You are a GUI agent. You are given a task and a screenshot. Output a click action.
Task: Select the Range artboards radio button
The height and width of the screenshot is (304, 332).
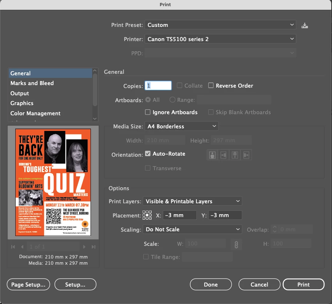(x=172, y=100)
